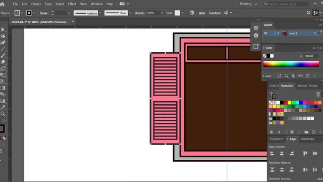Open the Effect menu

click(72, 4)
